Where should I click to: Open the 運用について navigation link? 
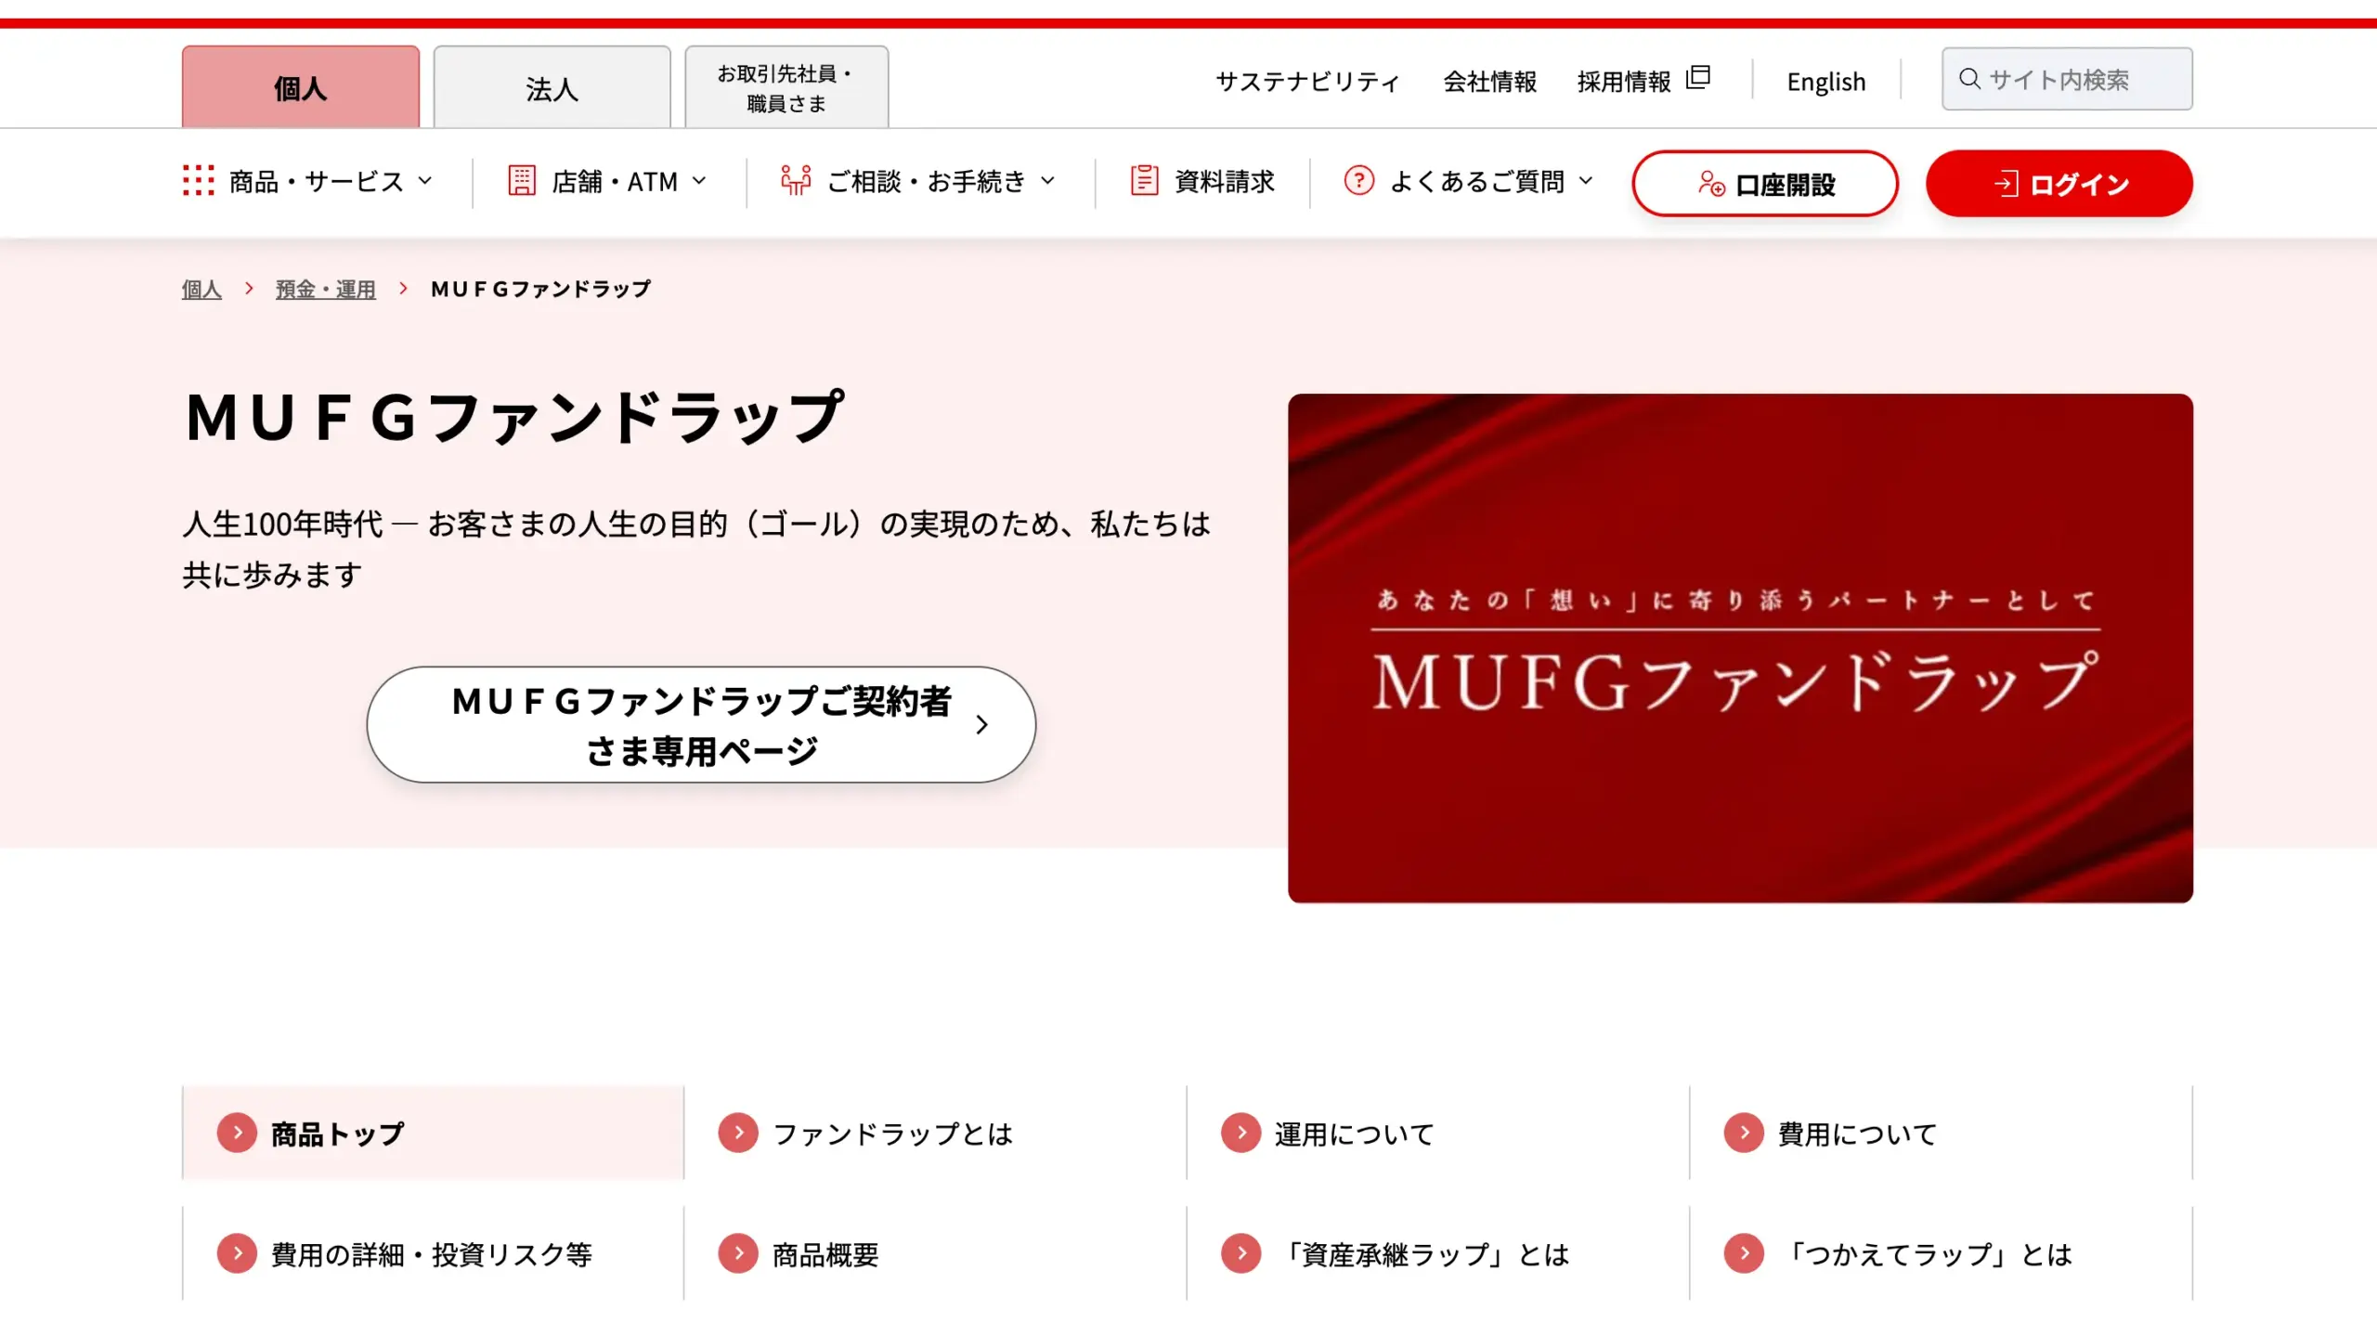(1438, 1133)
